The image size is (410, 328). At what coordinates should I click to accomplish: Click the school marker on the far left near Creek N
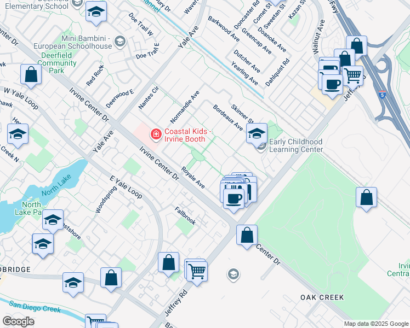[18, 134]
